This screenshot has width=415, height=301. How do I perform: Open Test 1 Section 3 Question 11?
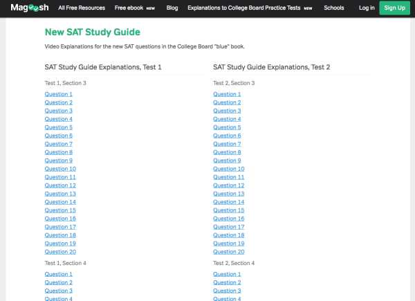tap(60, 177)
